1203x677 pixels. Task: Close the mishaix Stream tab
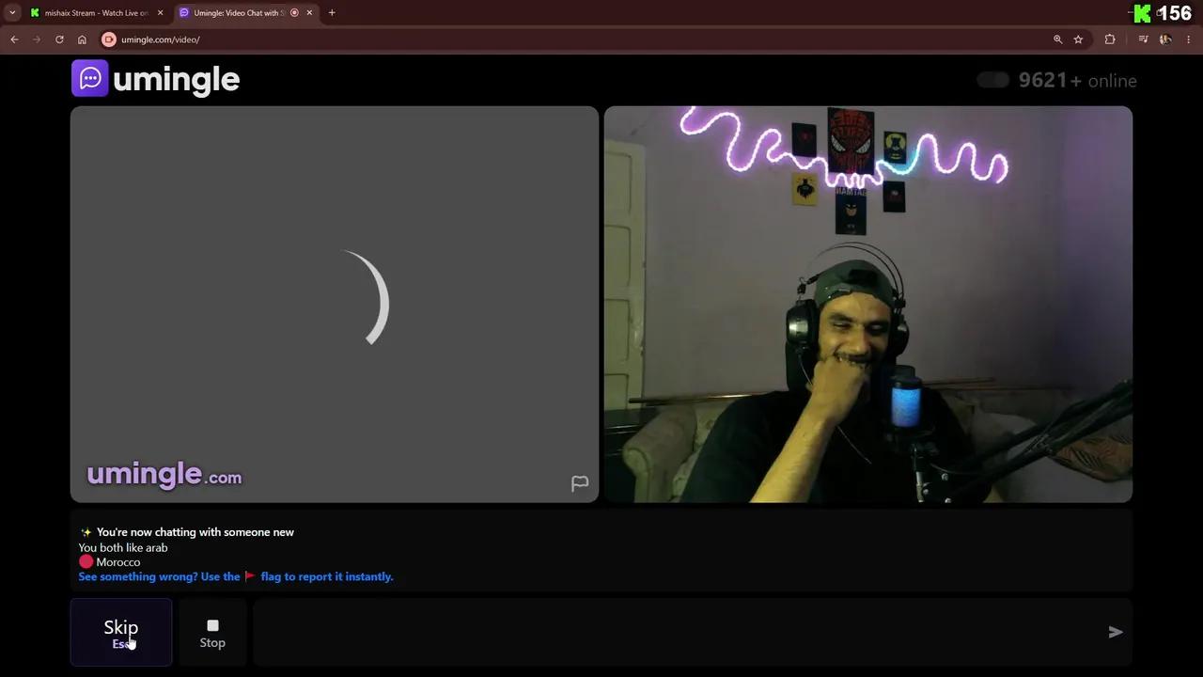[160, 13]
